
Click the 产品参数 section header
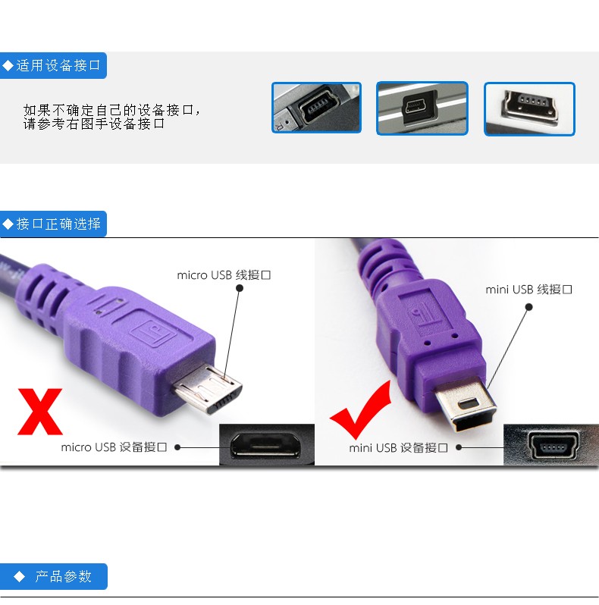pos(54,576)
